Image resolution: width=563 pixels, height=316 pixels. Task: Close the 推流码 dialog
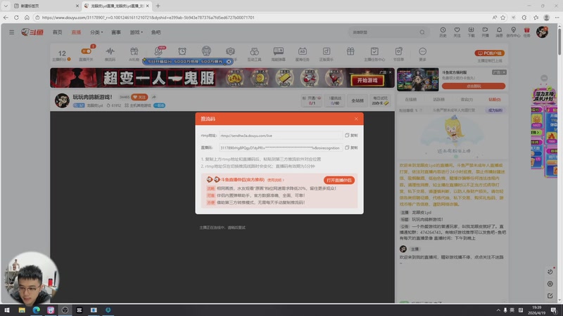pos(356,119)
